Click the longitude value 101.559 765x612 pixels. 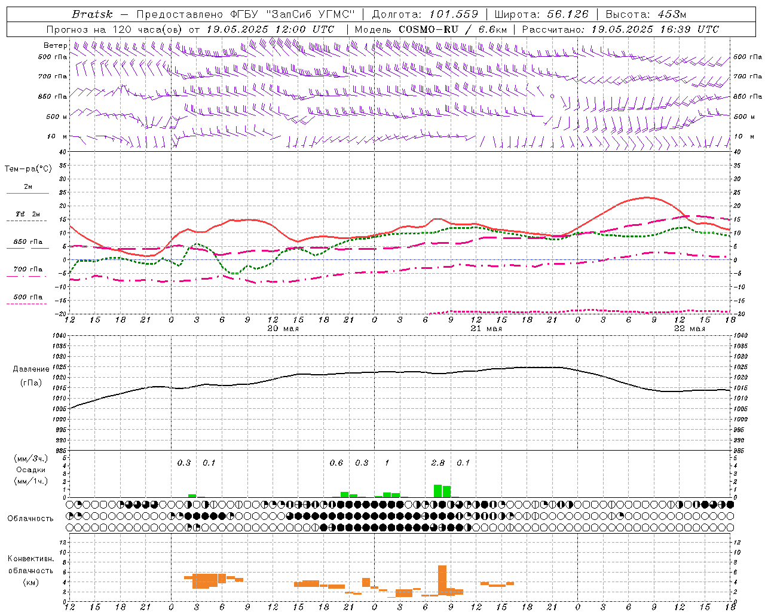tap(454, 14)
